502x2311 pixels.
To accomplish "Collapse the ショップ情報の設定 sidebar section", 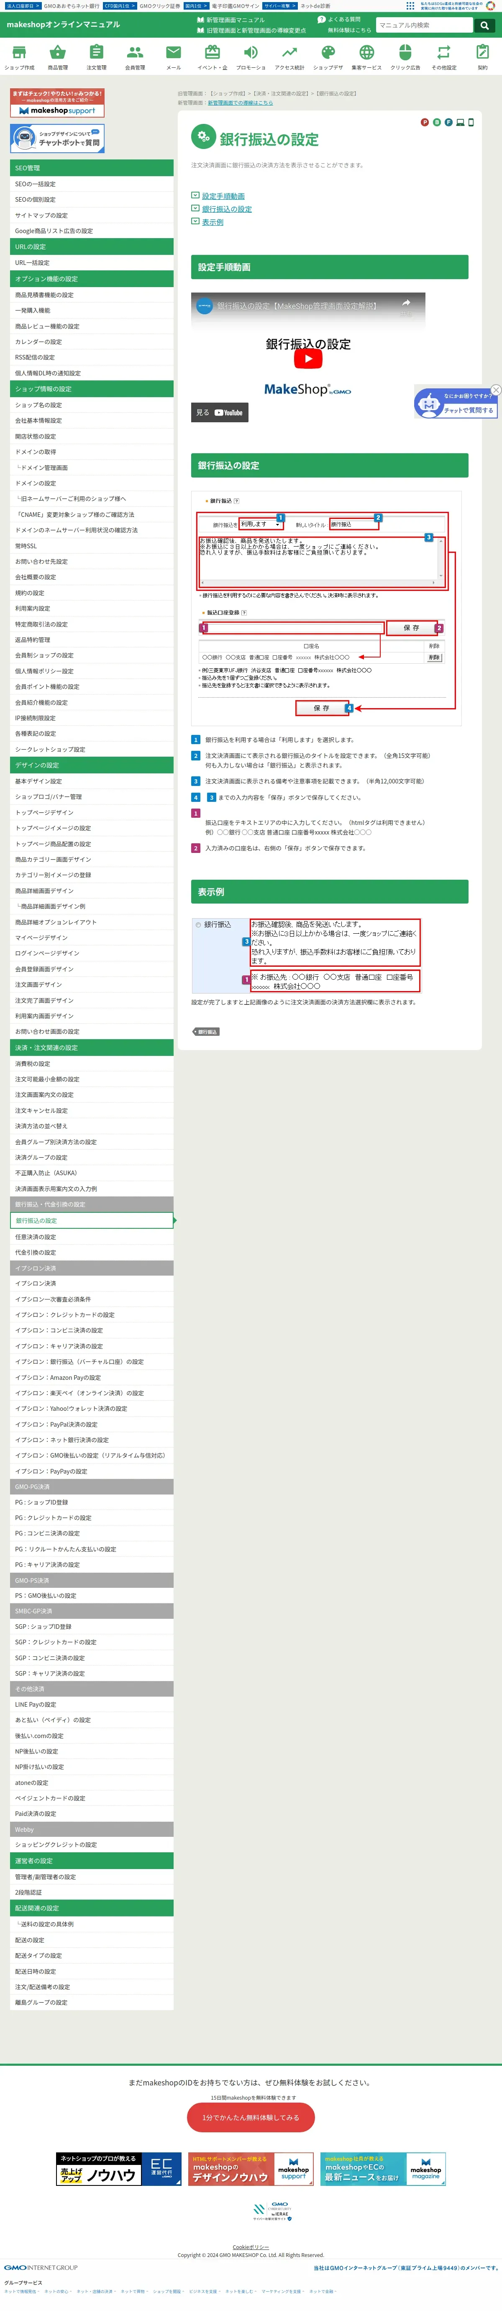I will 92,388.
